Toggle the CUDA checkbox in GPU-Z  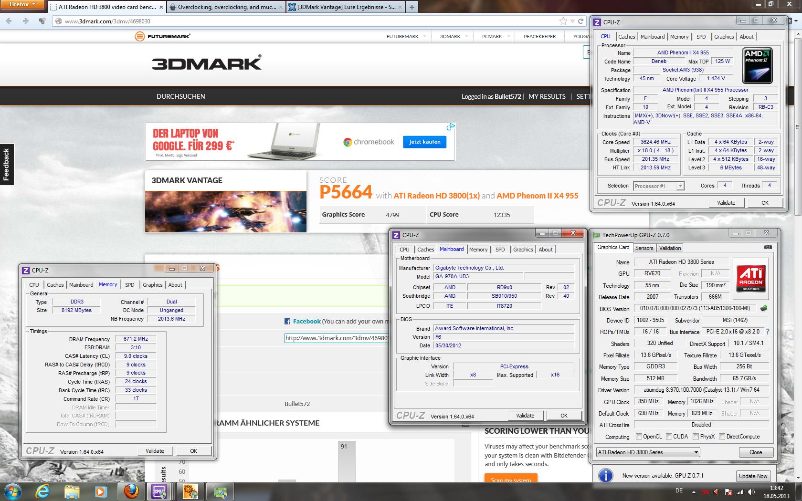click(669, 437)
